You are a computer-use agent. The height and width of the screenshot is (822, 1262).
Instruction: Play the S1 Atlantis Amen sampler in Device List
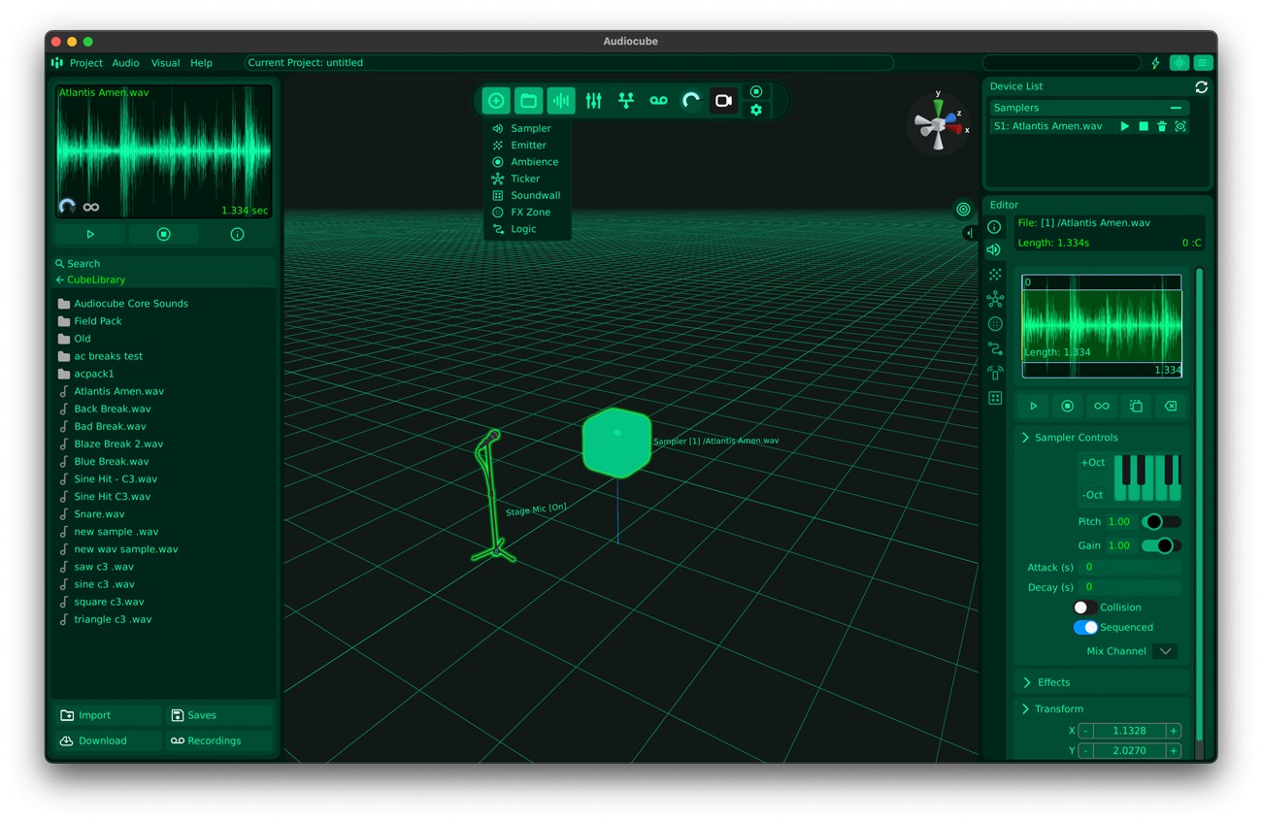(x=1125, y=127)
